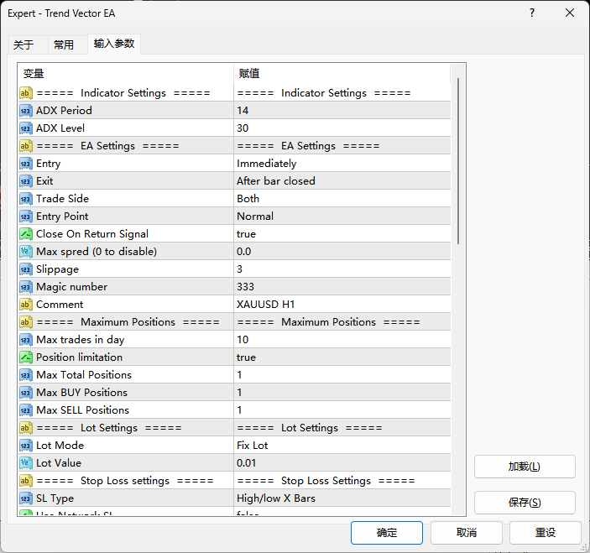Image resolution: width=590 pixels, height=553 pixels.
Task: Click the string icon beside Comment
Action: point(26,305)
